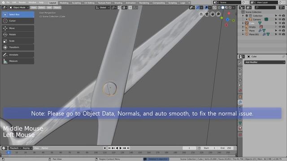
Task: Toggle Plane.001 render camera icon
Action: 283,34
